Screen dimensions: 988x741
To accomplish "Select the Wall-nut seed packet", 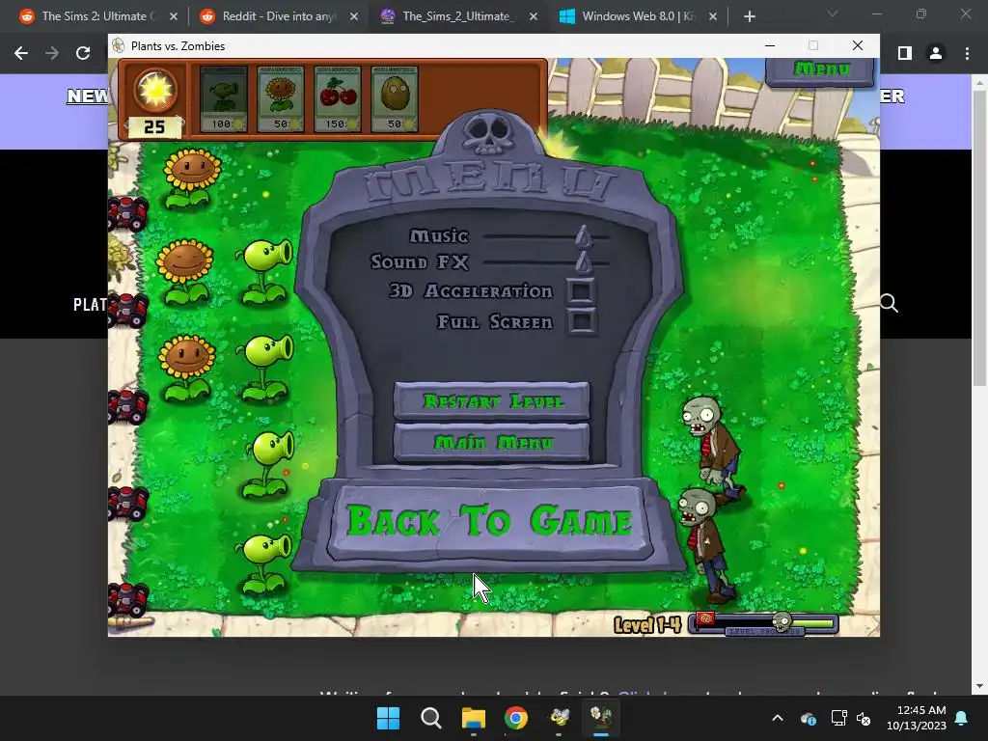I will (x=395, y=99).
